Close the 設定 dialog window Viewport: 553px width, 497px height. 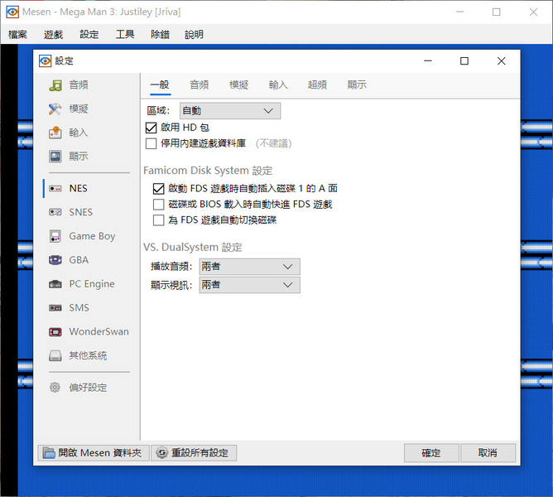[501, 61]
